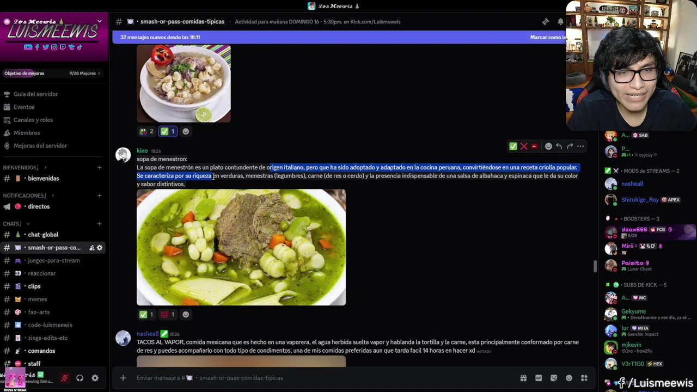Collapse the BIENVENIDOS category
The image size is (697, 392).
click(20, 168)
